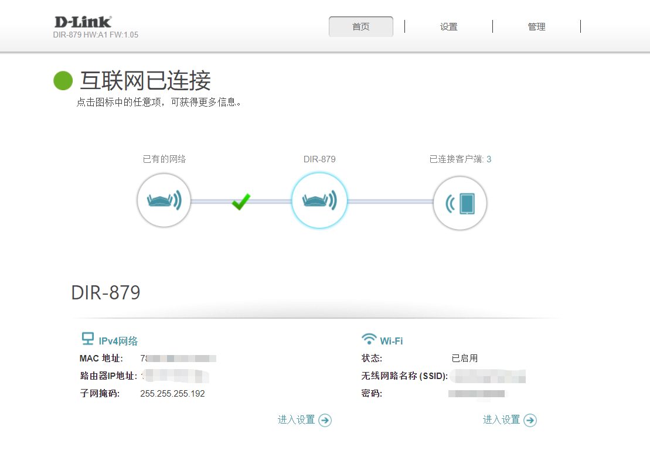Click the Wi-Fi signal icon
Viewport: 650px width, 464px height.
(369, 339)
